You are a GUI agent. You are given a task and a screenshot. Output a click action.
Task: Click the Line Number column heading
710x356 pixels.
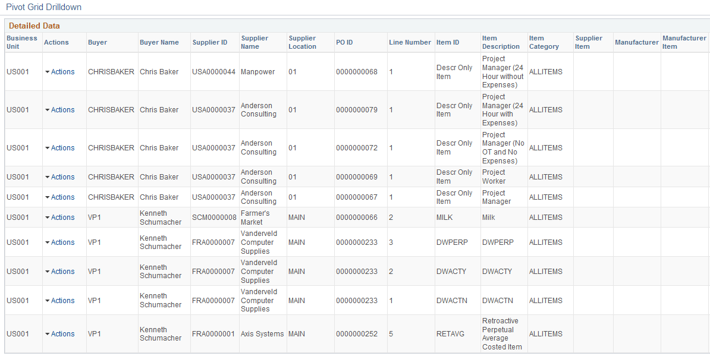(x=411, y=42)
